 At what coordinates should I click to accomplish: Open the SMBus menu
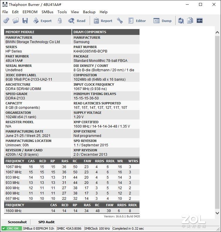coord(47,12)
